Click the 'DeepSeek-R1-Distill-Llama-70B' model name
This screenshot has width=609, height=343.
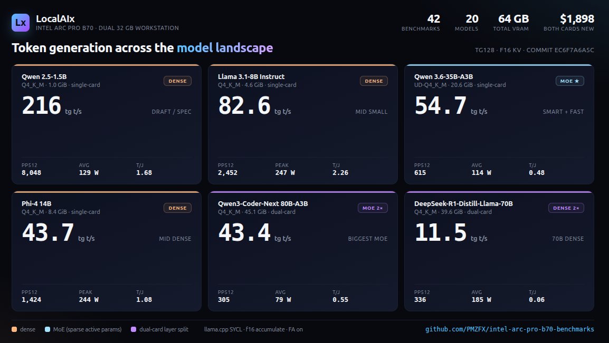tap(463, 204)
